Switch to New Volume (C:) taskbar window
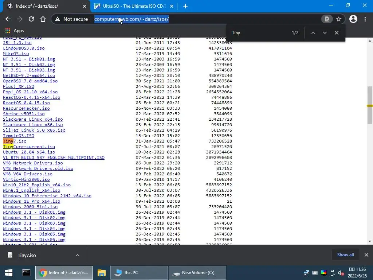The width and height of the screenshot is (373, 280). (x=197, y=273)
